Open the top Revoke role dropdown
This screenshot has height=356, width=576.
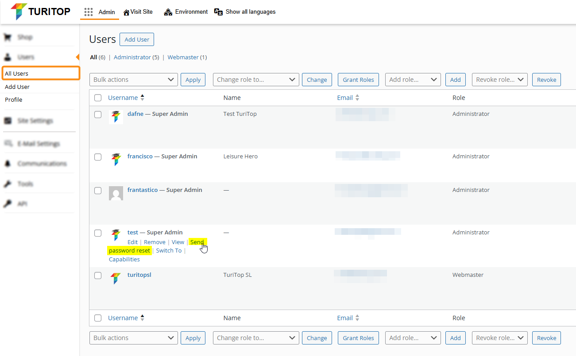tap(499, 80)
